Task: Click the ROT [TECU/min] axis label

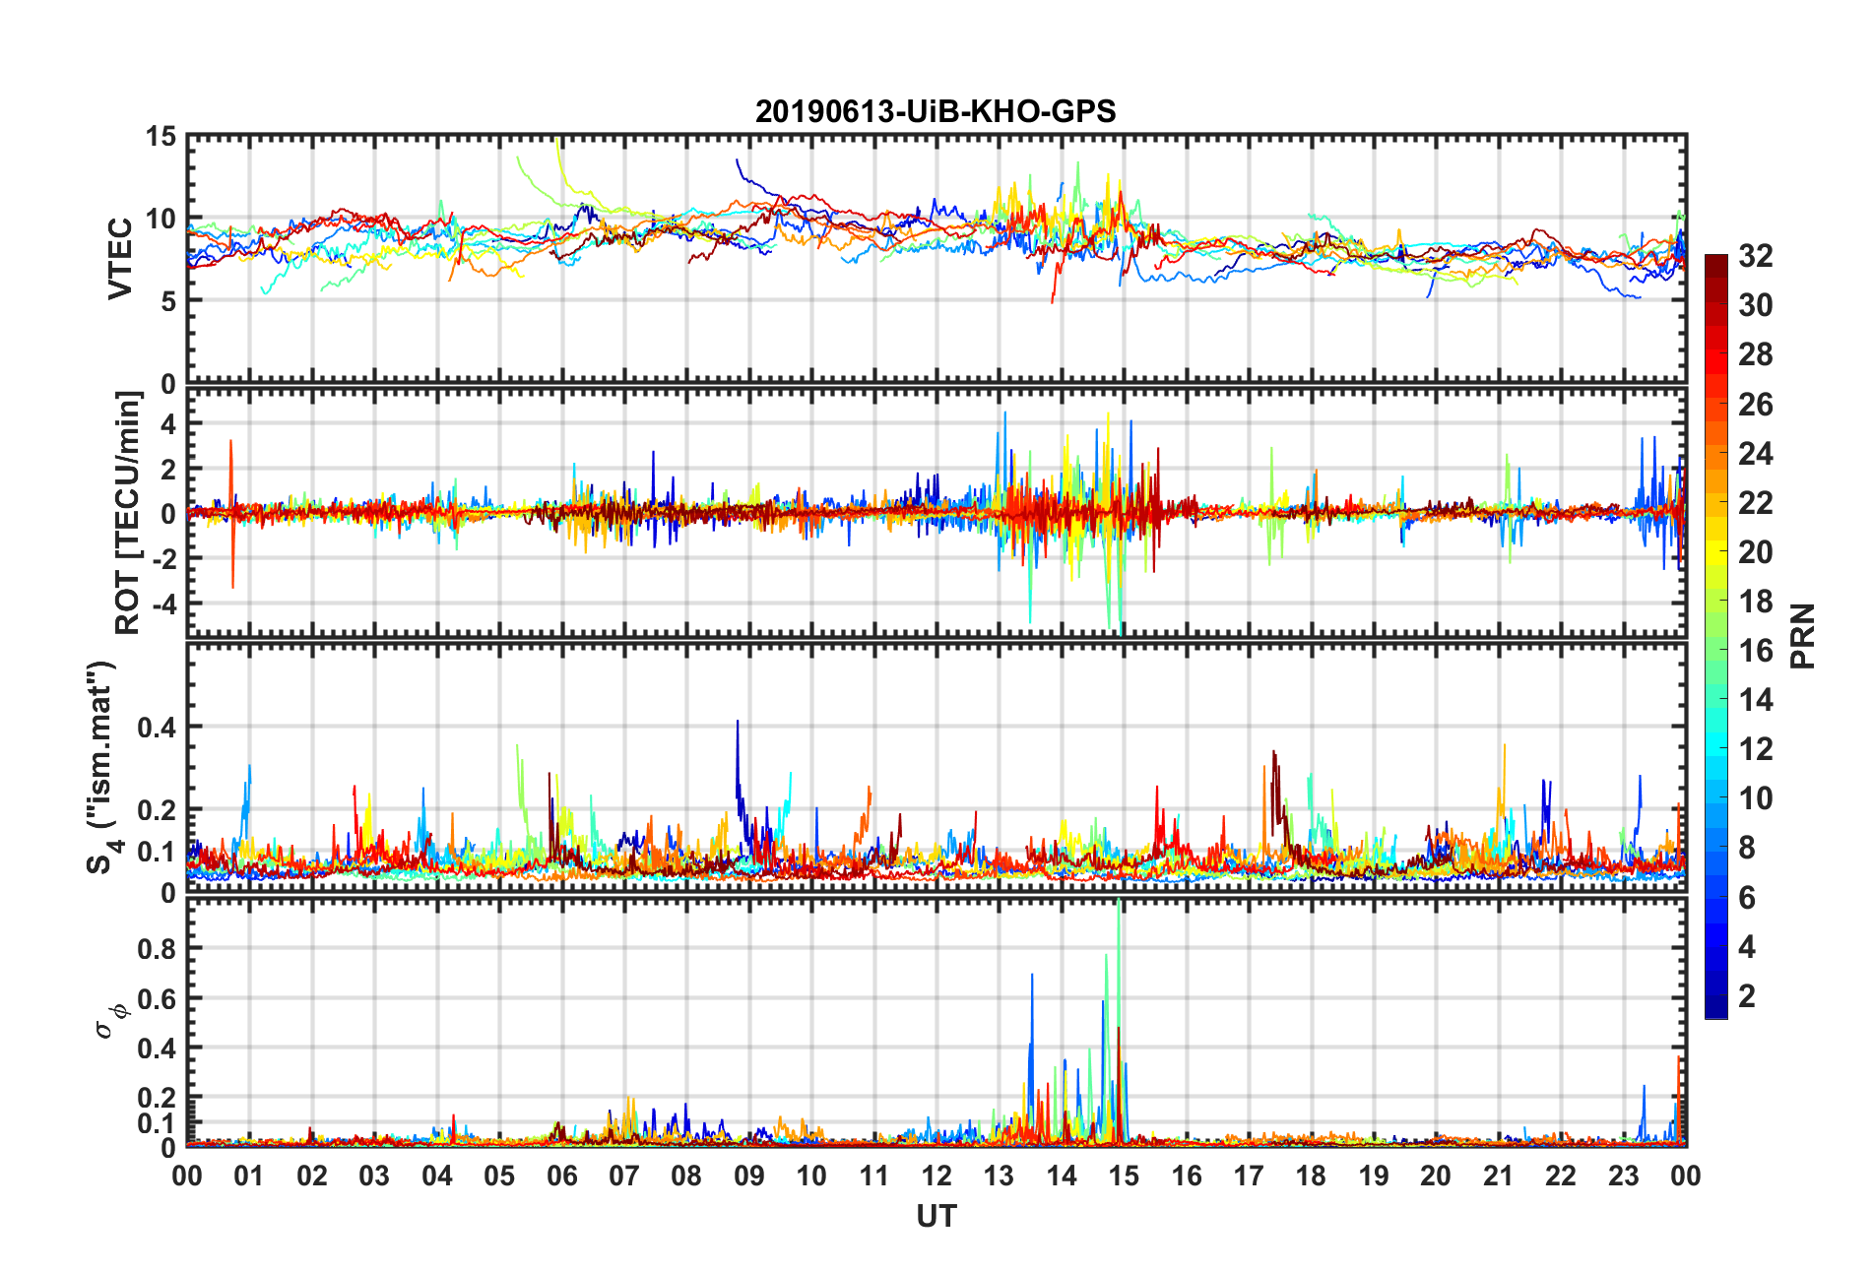Action: tap(128, 513)
